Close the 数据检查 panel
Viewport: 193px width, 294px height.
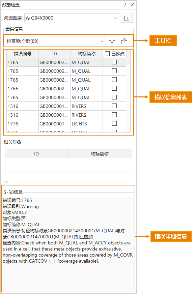(132, 5)
